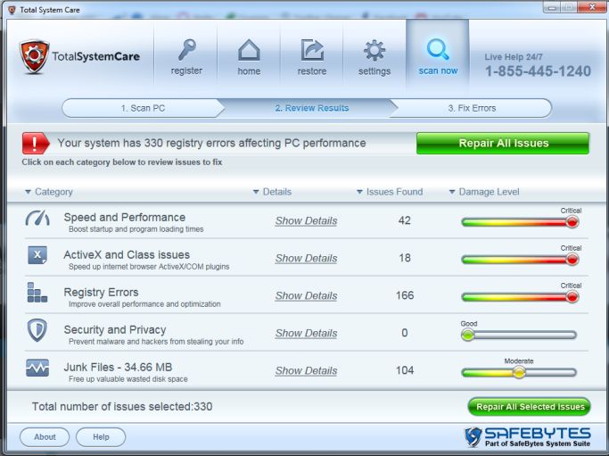Click the register key icon
This screenshot has width=609, height=456.
click(x=187, y=50)
